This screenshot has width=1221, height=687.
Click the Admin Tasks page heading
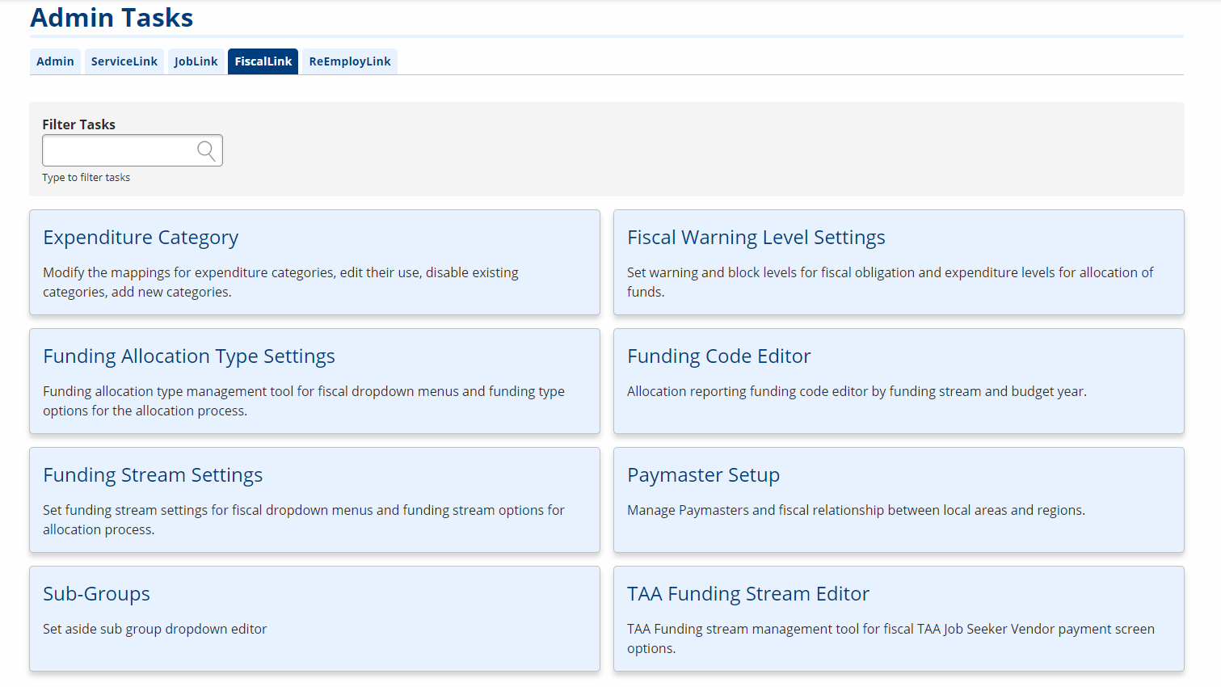pyautogui.click(x=111, y=17)
